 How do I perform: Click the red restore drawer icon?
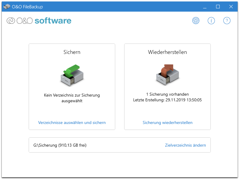[x=167, y=75]
